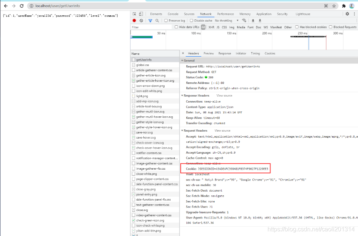This screenshot has height=236, width=358.
Task: Filter requests by WS type
Action: click(x=266, y=27)
